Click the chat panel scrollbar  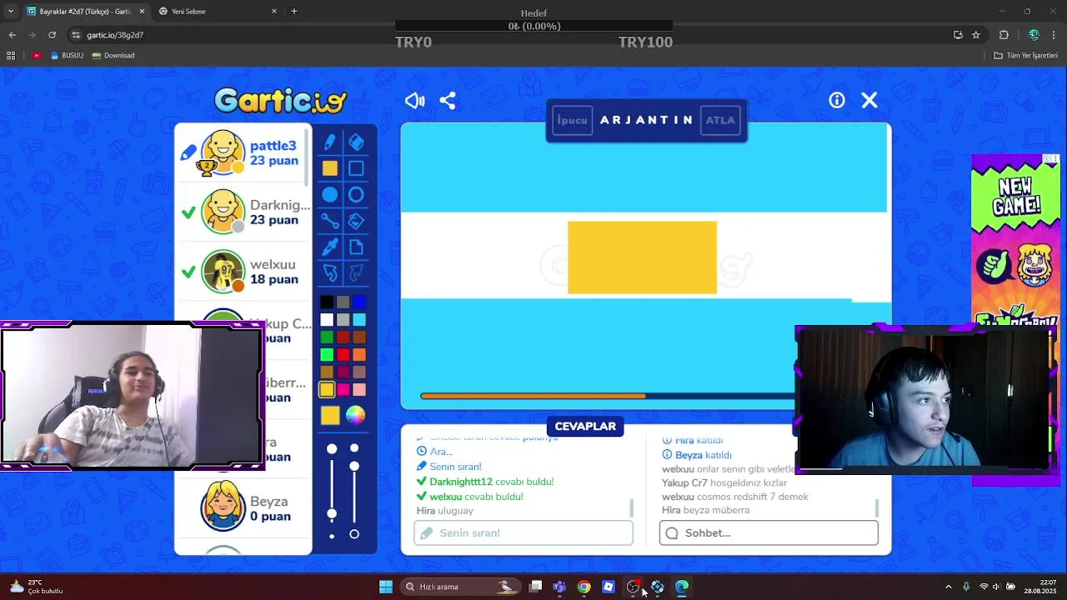(877, 507)
